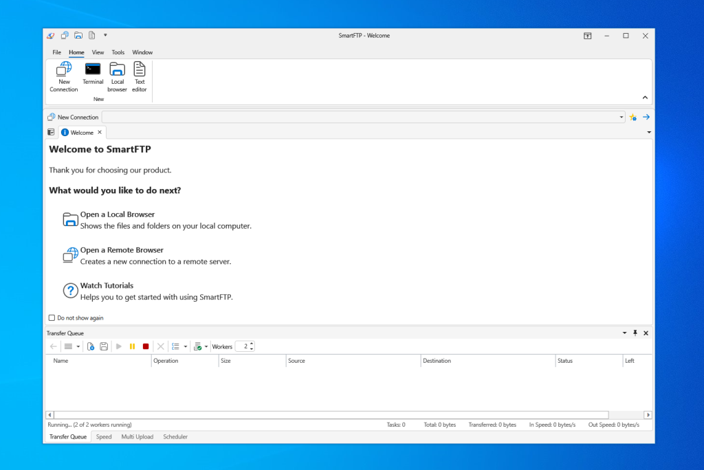Open the Scheduler tab at the bottom
This screenshot has height=470, width=704.
[175, 436]
